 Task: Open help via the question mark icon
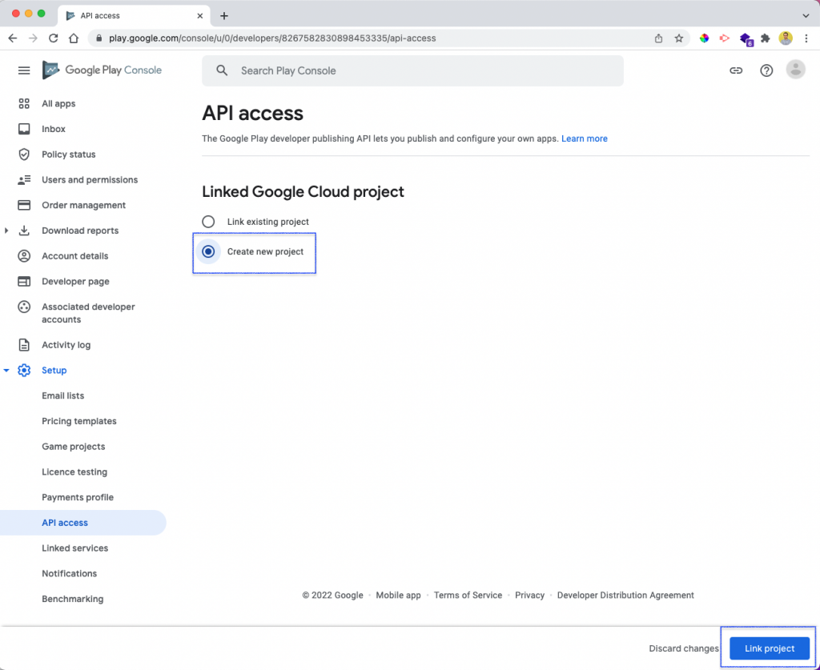766,70
